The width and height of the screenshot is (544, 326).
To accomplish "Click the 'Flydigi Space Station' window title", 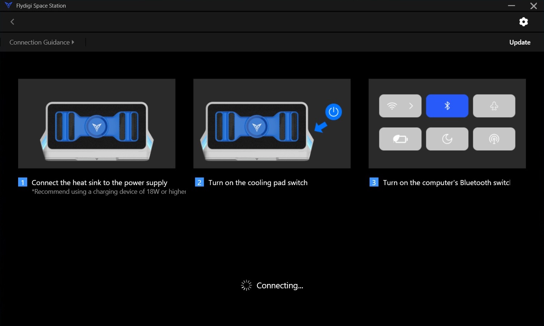I will click(41, 6).
